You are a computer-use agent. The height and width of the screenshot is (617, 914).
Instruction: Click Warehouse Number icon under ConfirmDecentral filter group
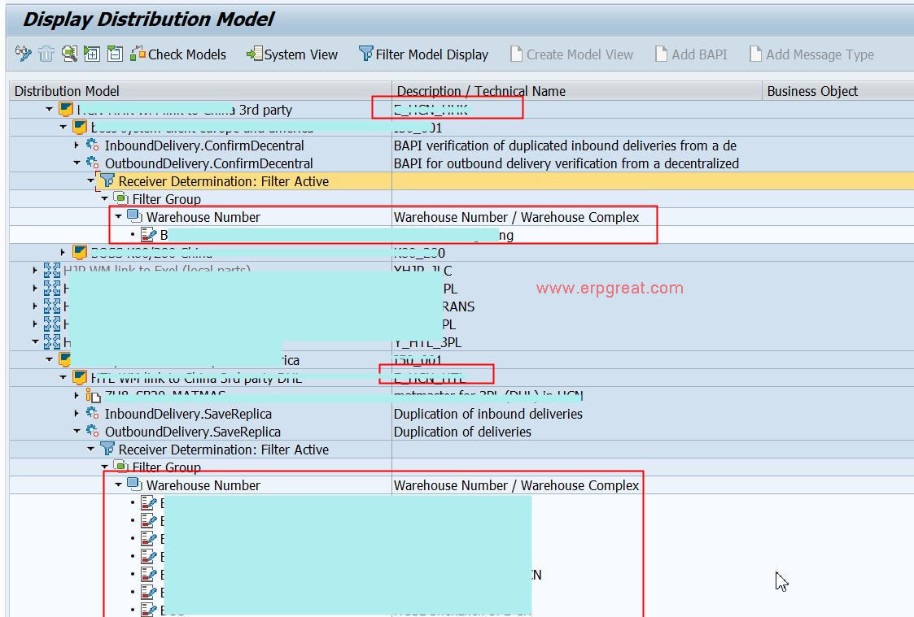tap(134, 216)
